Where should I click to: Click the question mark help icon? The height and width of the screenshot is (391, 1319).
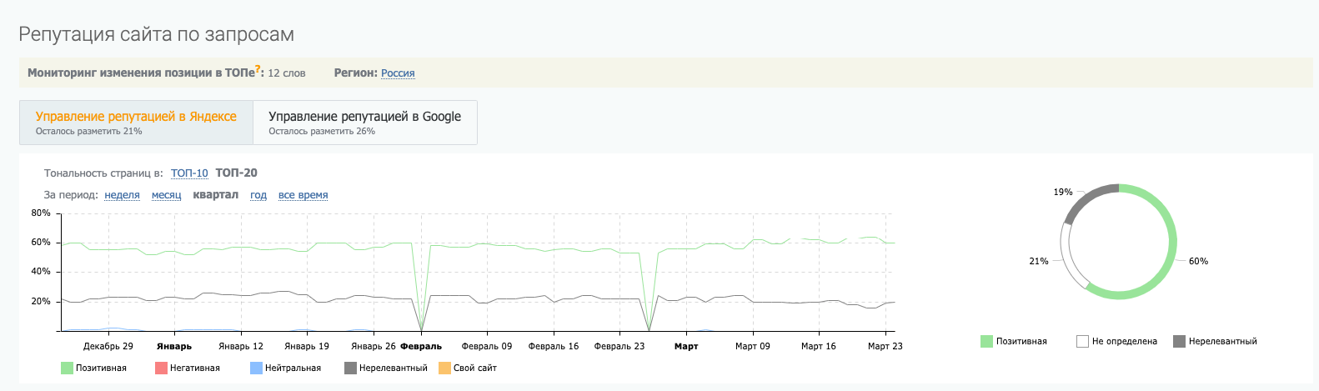click(258, 70)
